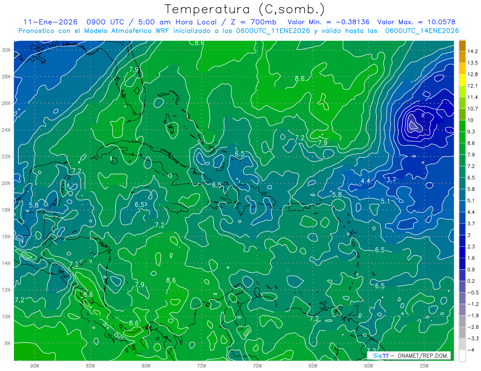Click the colorbar scale value "12.8"
This screenshot has height=371, width=481.
[473, 74]
